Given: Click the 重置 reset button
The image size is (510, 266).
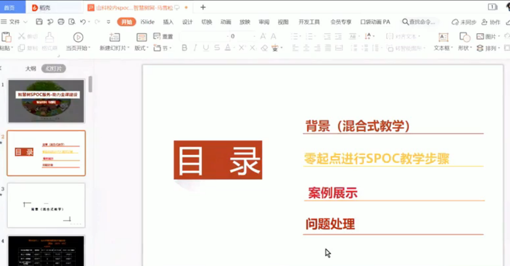Looking at the screenshot, I should 164,36.
